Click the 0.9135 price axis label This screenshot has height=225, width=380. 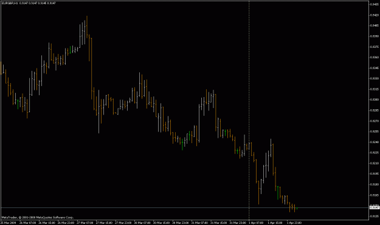point(375,216)
